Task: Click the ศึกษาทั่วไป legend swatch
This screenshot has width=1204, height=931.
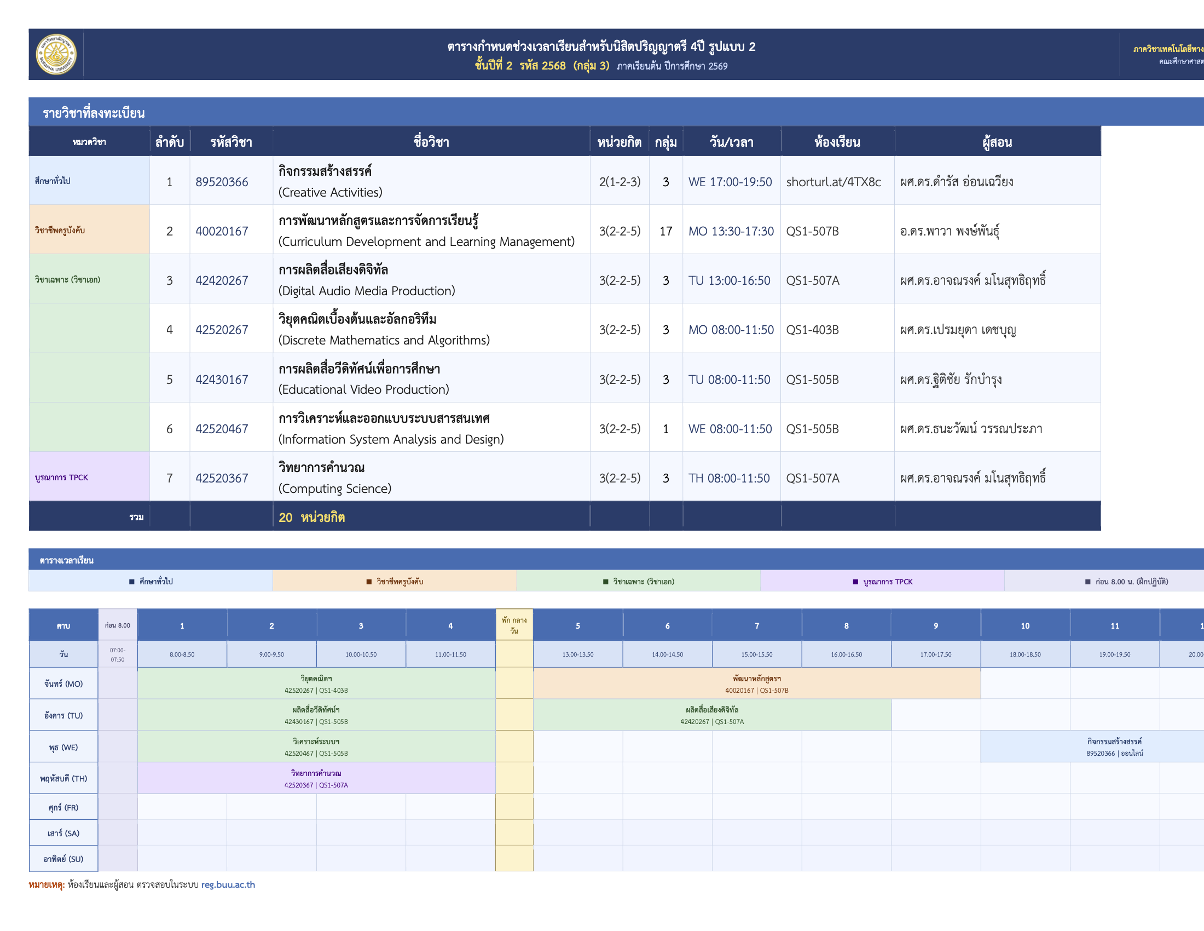Action: [132, 581]
